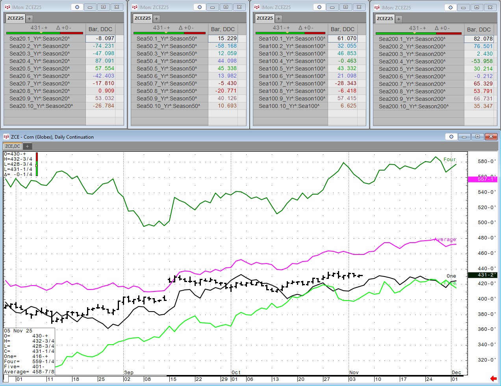Click the Bar, DDC header in Season100 monitor

(x=342, y=29)
